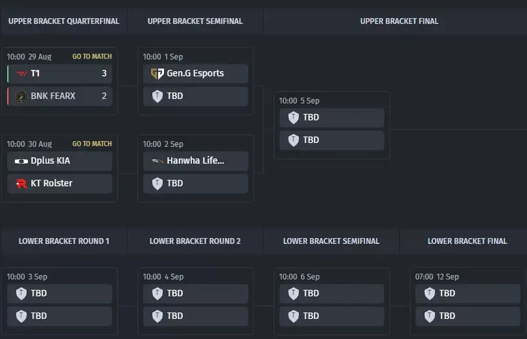Click top TBD row in 3 Sep match
This screenshot has width=527, height=339.
click(x=60, y=294)
